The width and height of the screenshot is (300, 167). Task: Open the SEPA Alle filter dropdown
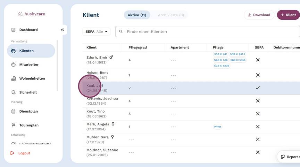[97, 32]
